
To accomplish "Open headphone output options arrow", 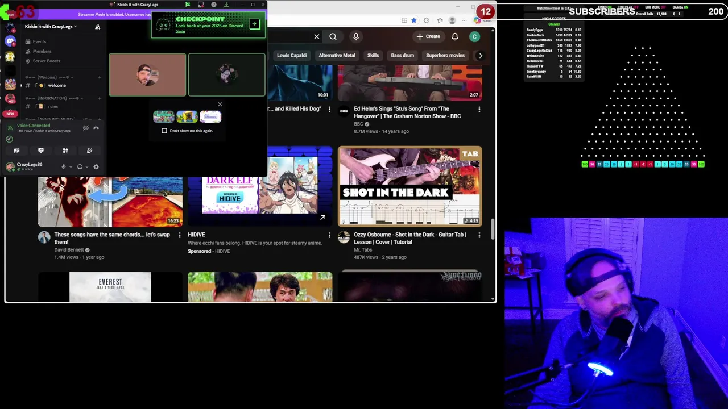I will pos(86,167).
